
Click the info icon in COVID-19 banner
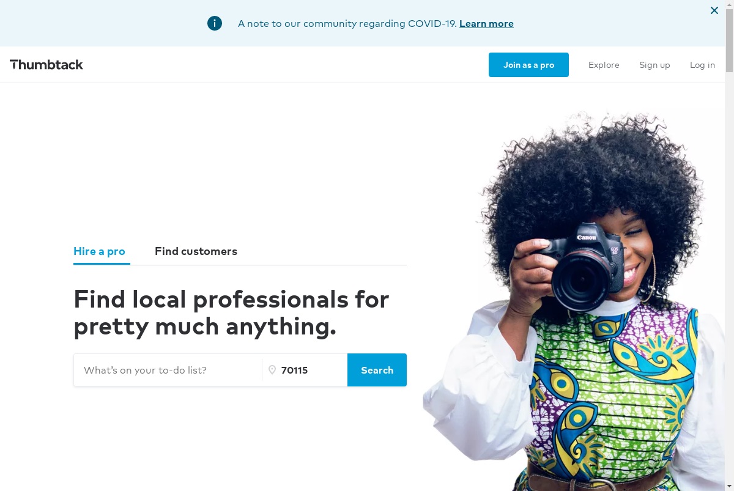pyautogui.click(x=215, y=23)
